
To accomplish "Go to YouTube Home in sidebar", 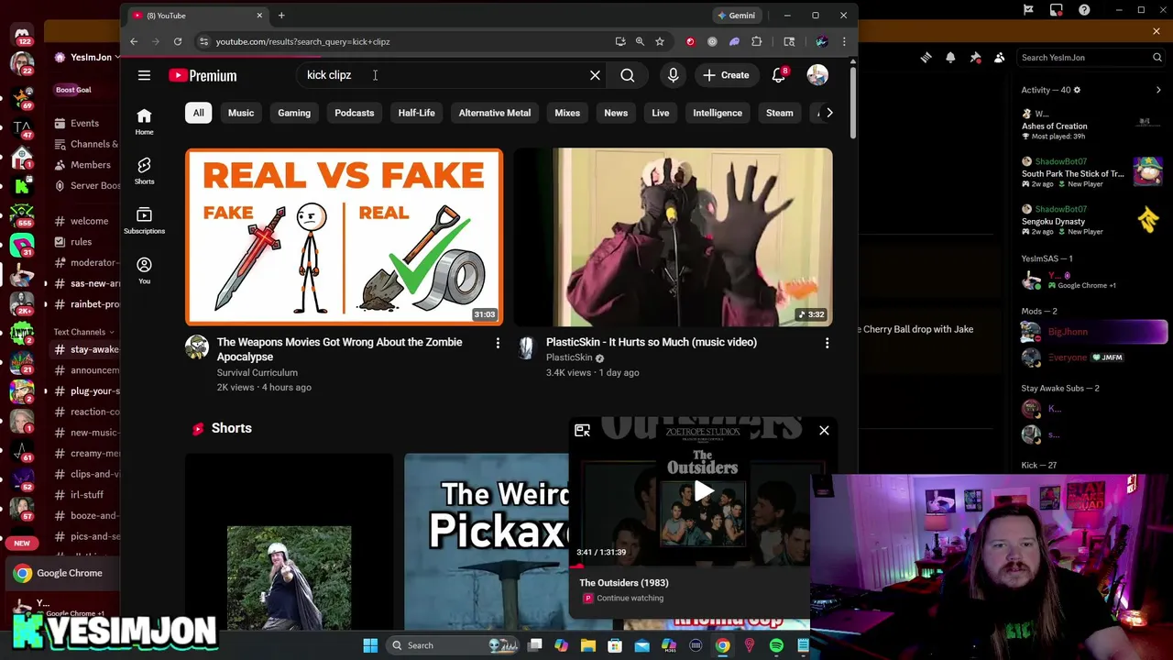I will pyautogui.click(x=144, y=120).
